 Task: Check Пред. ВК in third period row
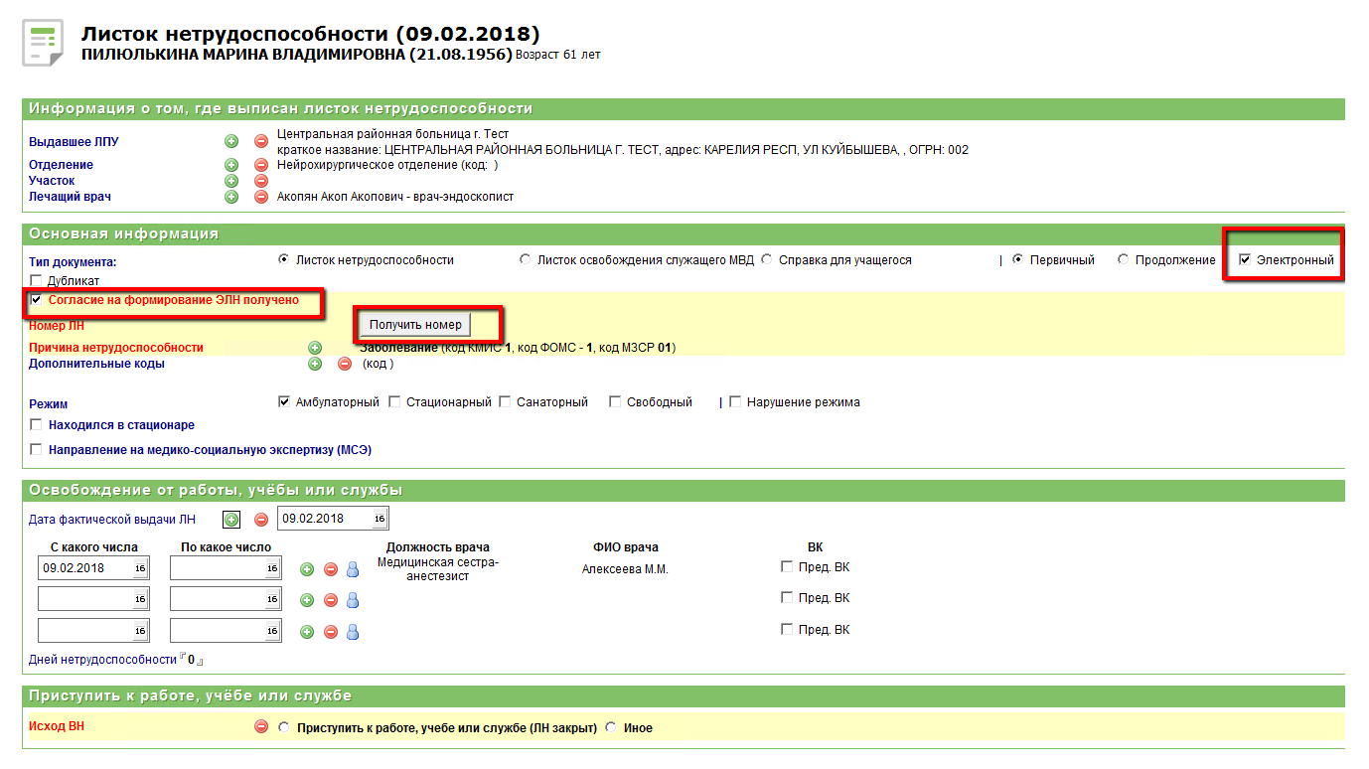click(x=787, y=630)
